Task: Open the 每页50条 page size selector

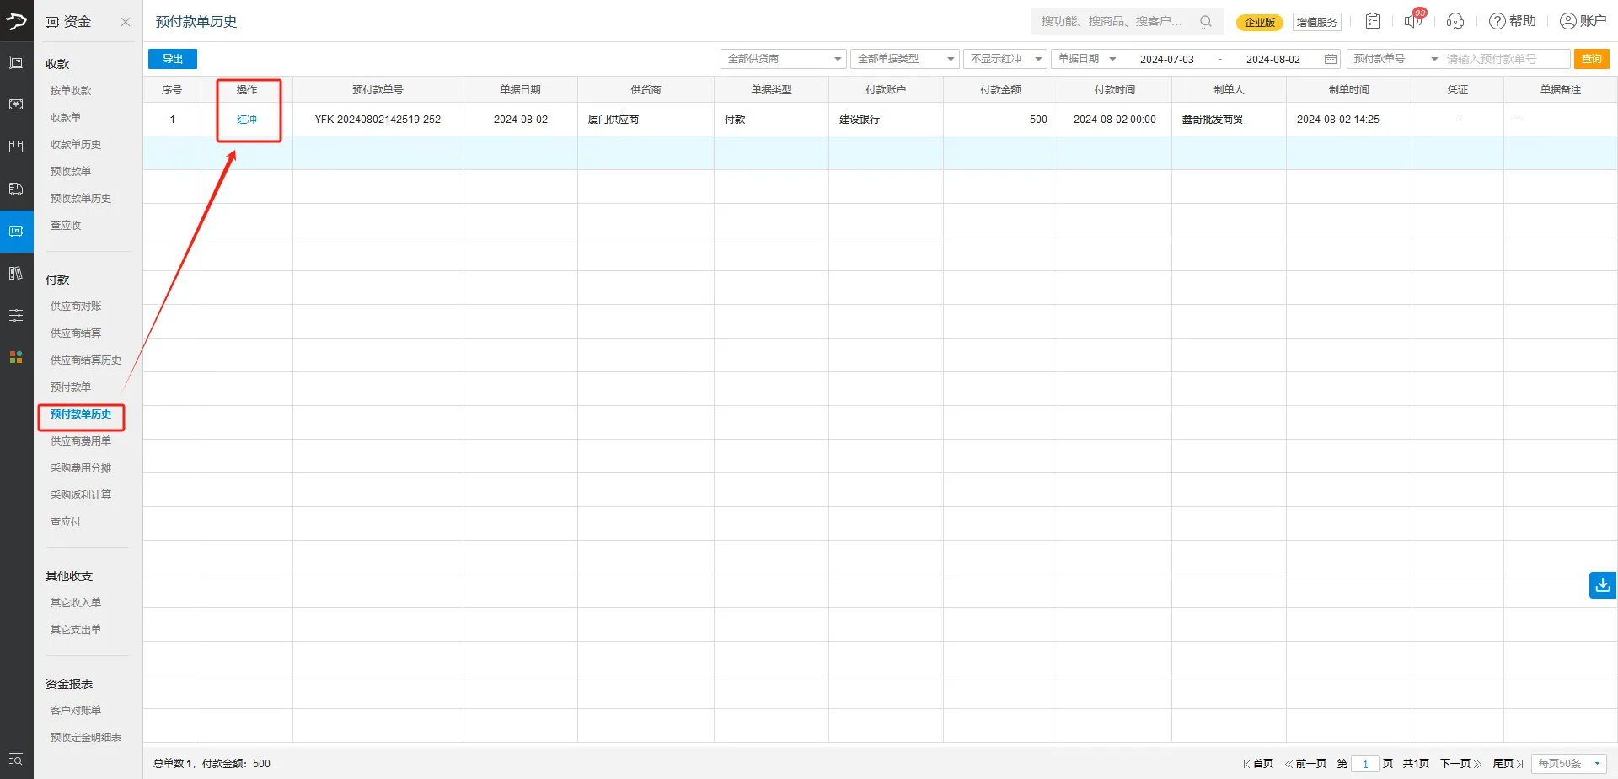Action: click(x=1568, y=764)
